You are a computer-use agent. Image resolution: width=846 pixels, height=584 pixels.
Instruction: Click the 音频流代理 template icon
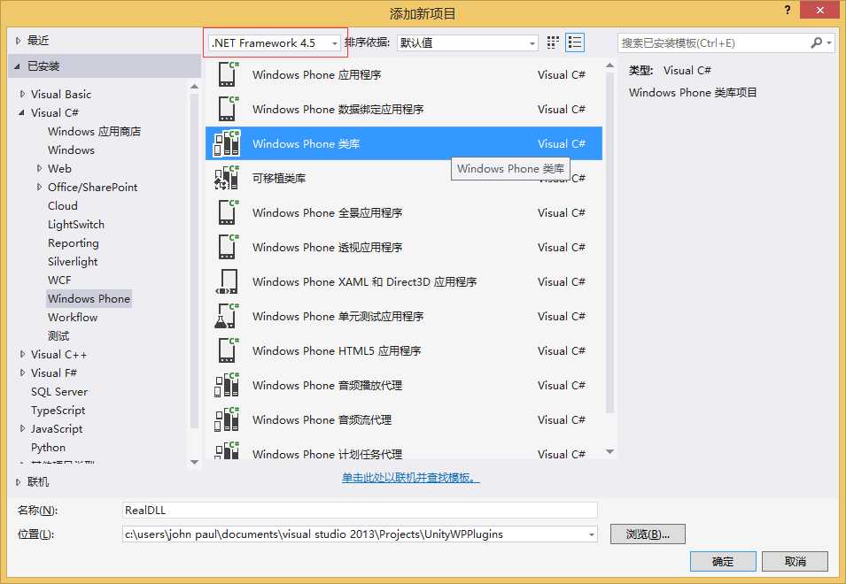[x=227, y=419]
